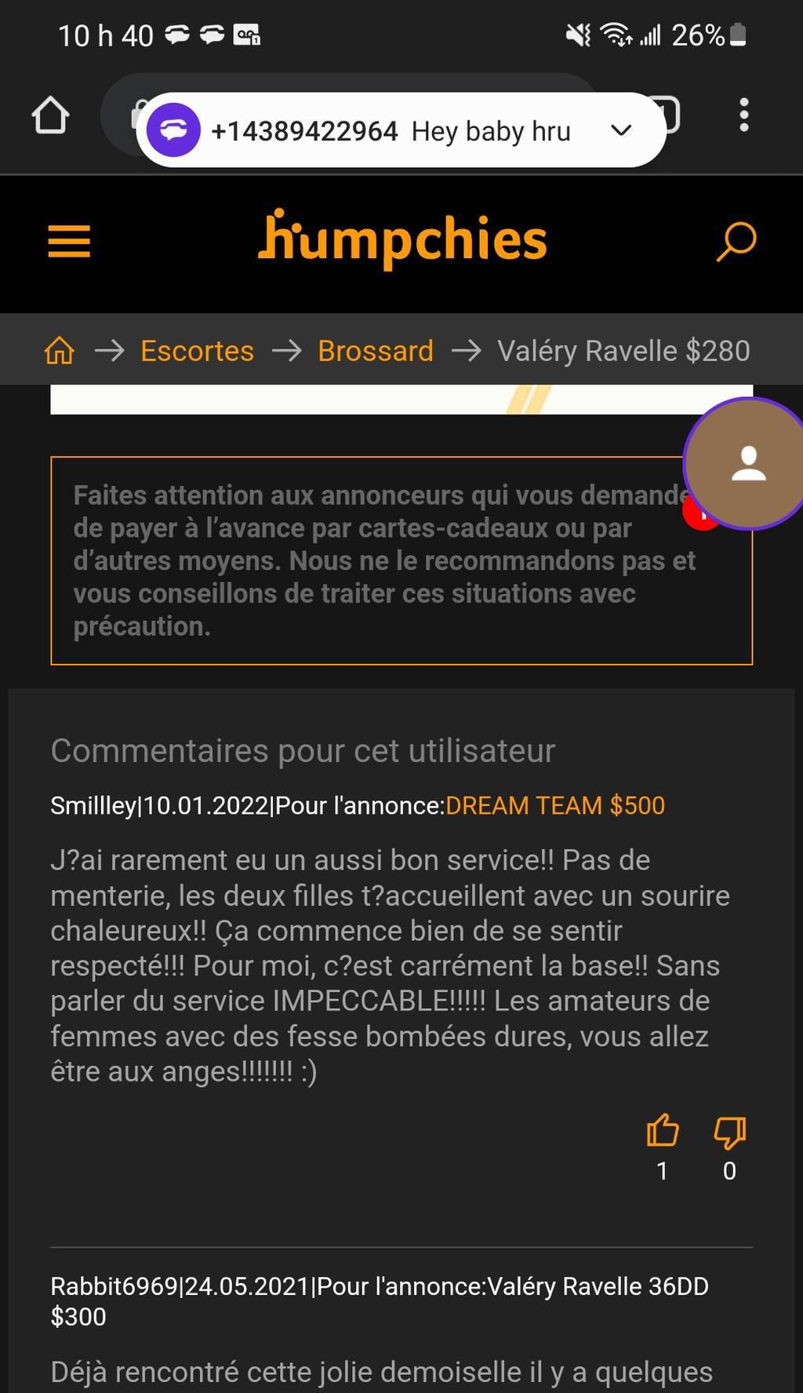The height and width of the screenshot is (1393, 803).
Task: Open the browser tabs switcher button
Action: tap(667, 115)
